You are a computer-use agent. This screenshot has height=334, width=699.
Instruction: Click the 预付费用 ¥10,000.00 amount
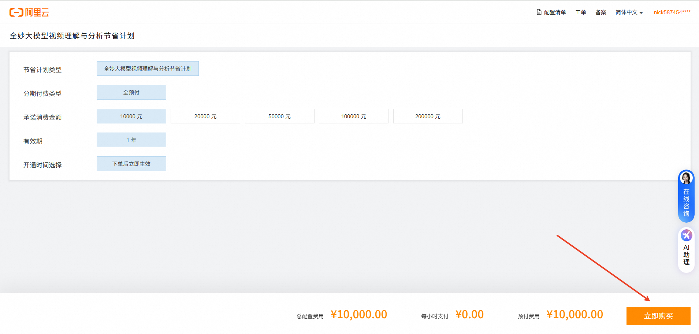tap(575, 315)
